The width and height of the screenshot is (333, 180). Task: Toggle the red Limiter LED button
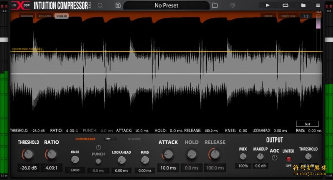coord(288,159)
